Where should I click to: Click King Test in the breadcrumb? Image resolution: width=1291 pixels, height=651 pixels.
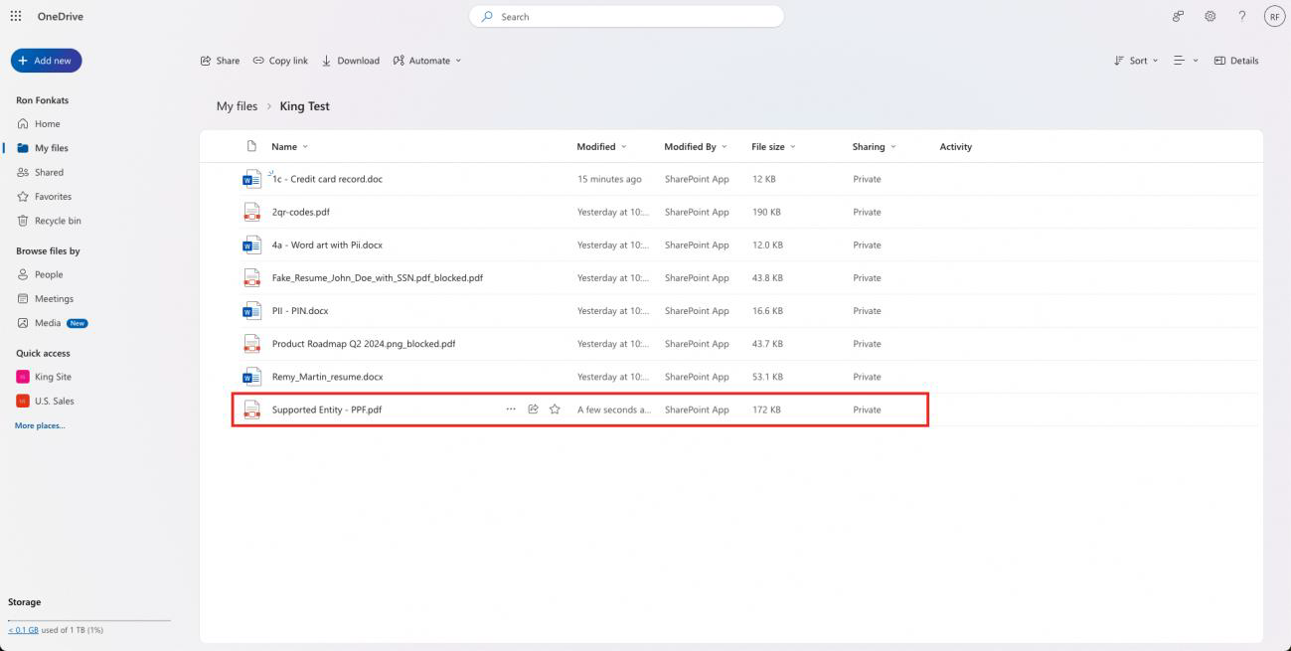pyautogui.click(x=304, y=106)
